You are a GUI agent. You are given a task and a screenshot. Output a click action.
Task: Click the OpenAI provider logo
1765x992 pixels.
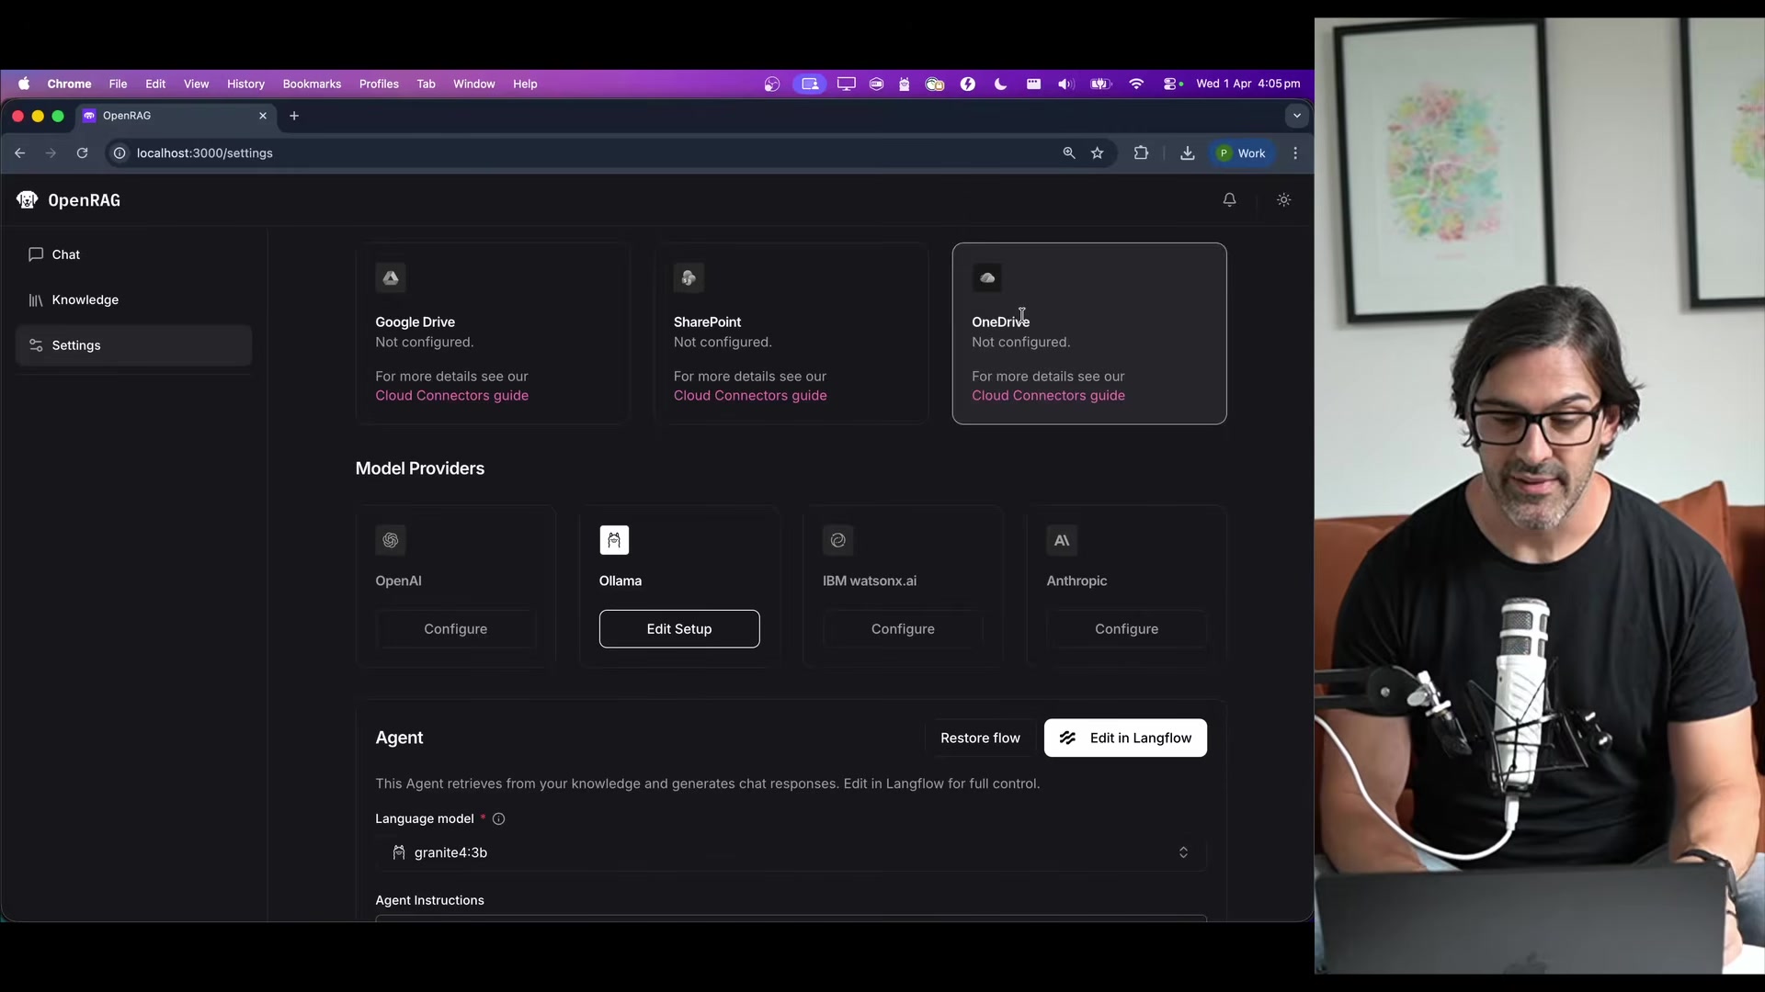pos(391,540)
